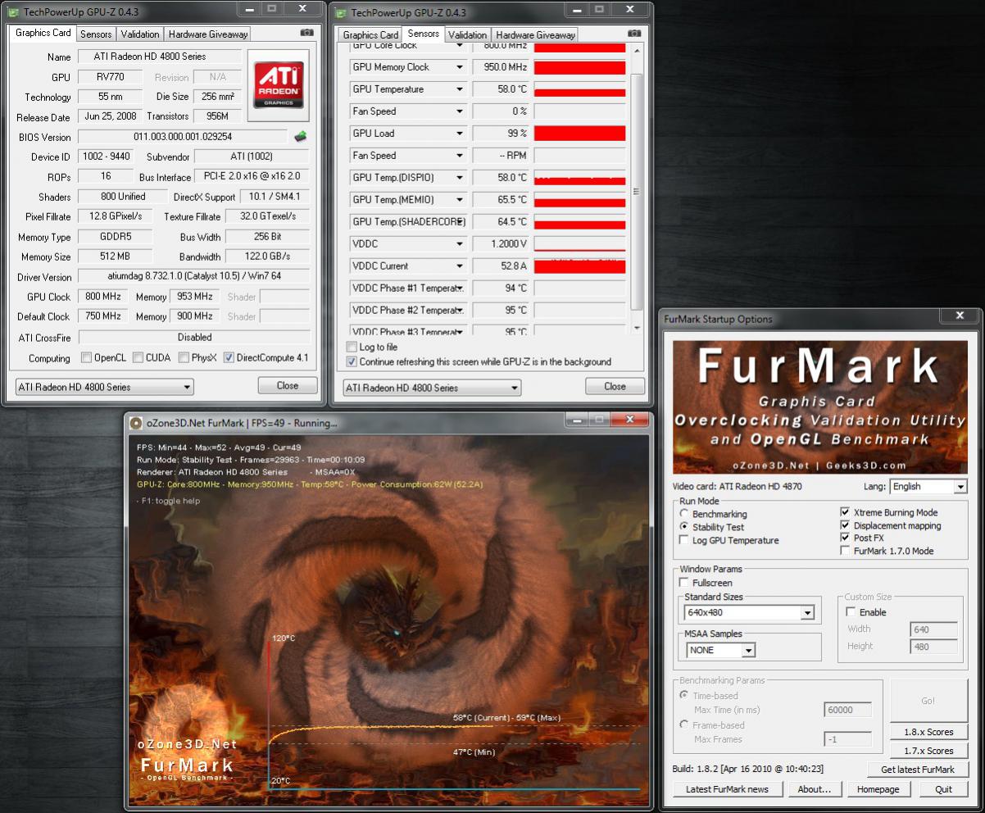The width and height of the screenshot is (985, 813).
Task: Click the FurMark window title bar icon
Action: pos(135,422)
